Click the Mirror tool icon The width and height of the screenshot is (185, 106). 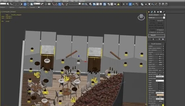click(x=83, y=4)
